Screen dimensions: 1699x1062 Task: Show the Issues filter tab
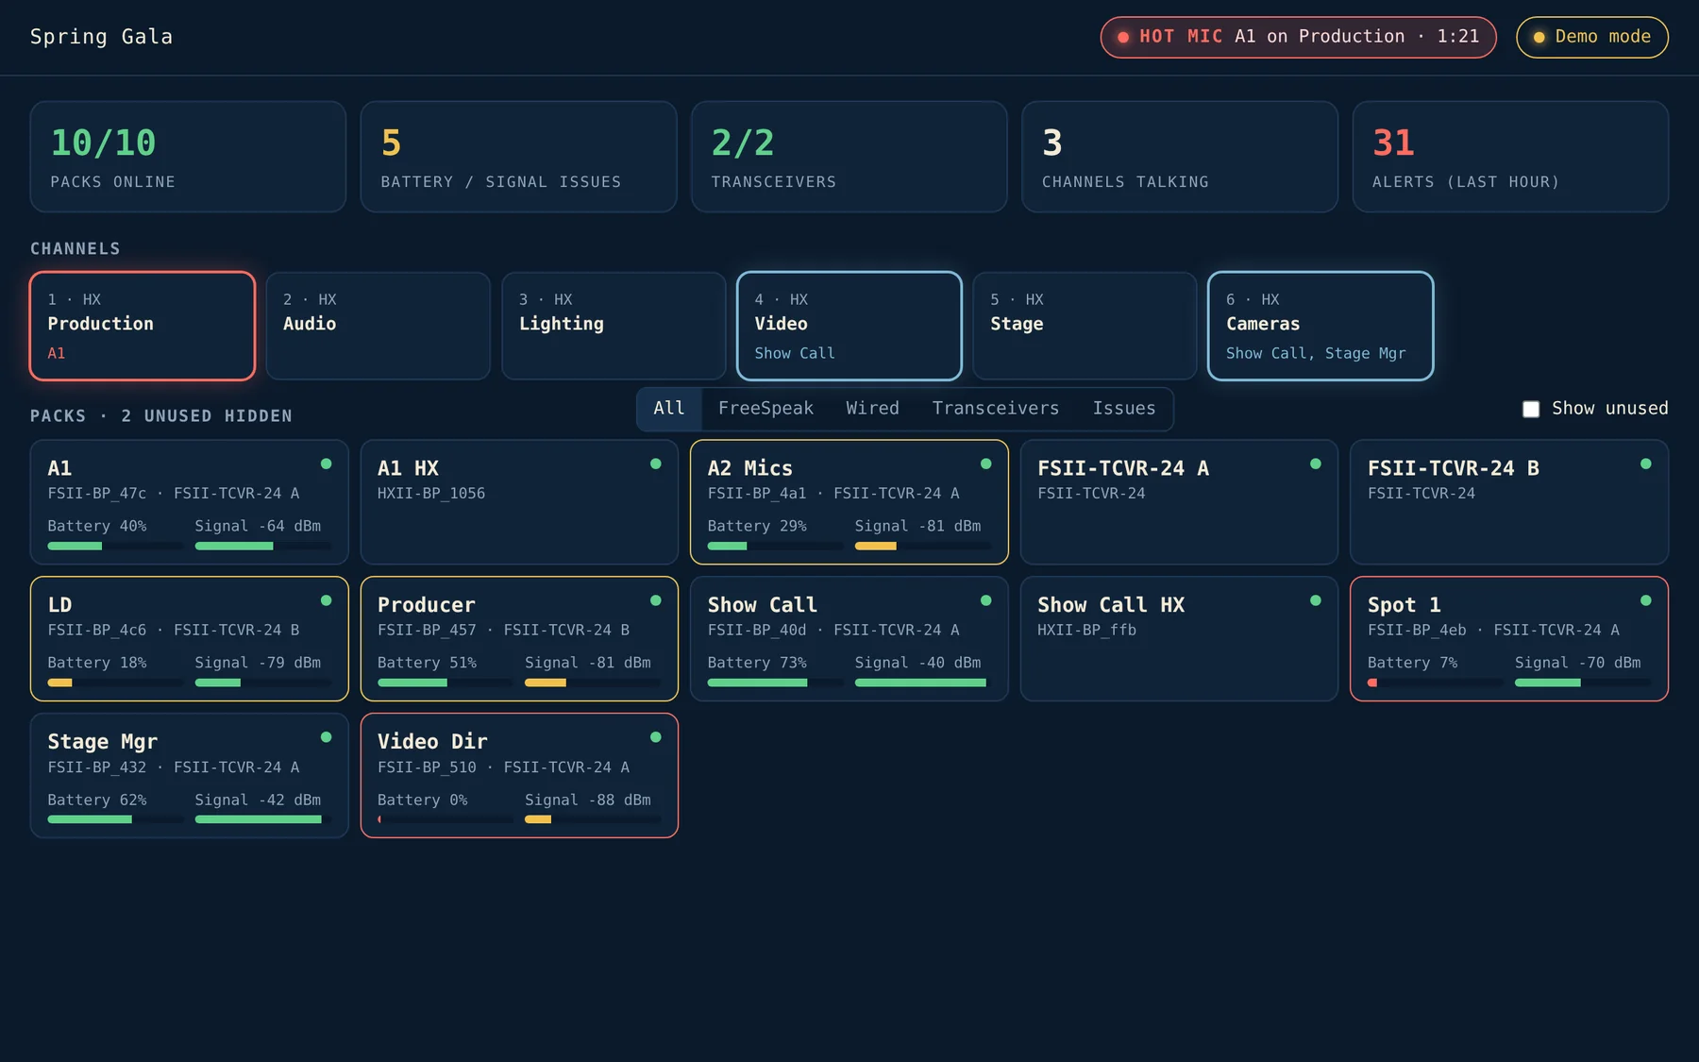(1123, 408)
